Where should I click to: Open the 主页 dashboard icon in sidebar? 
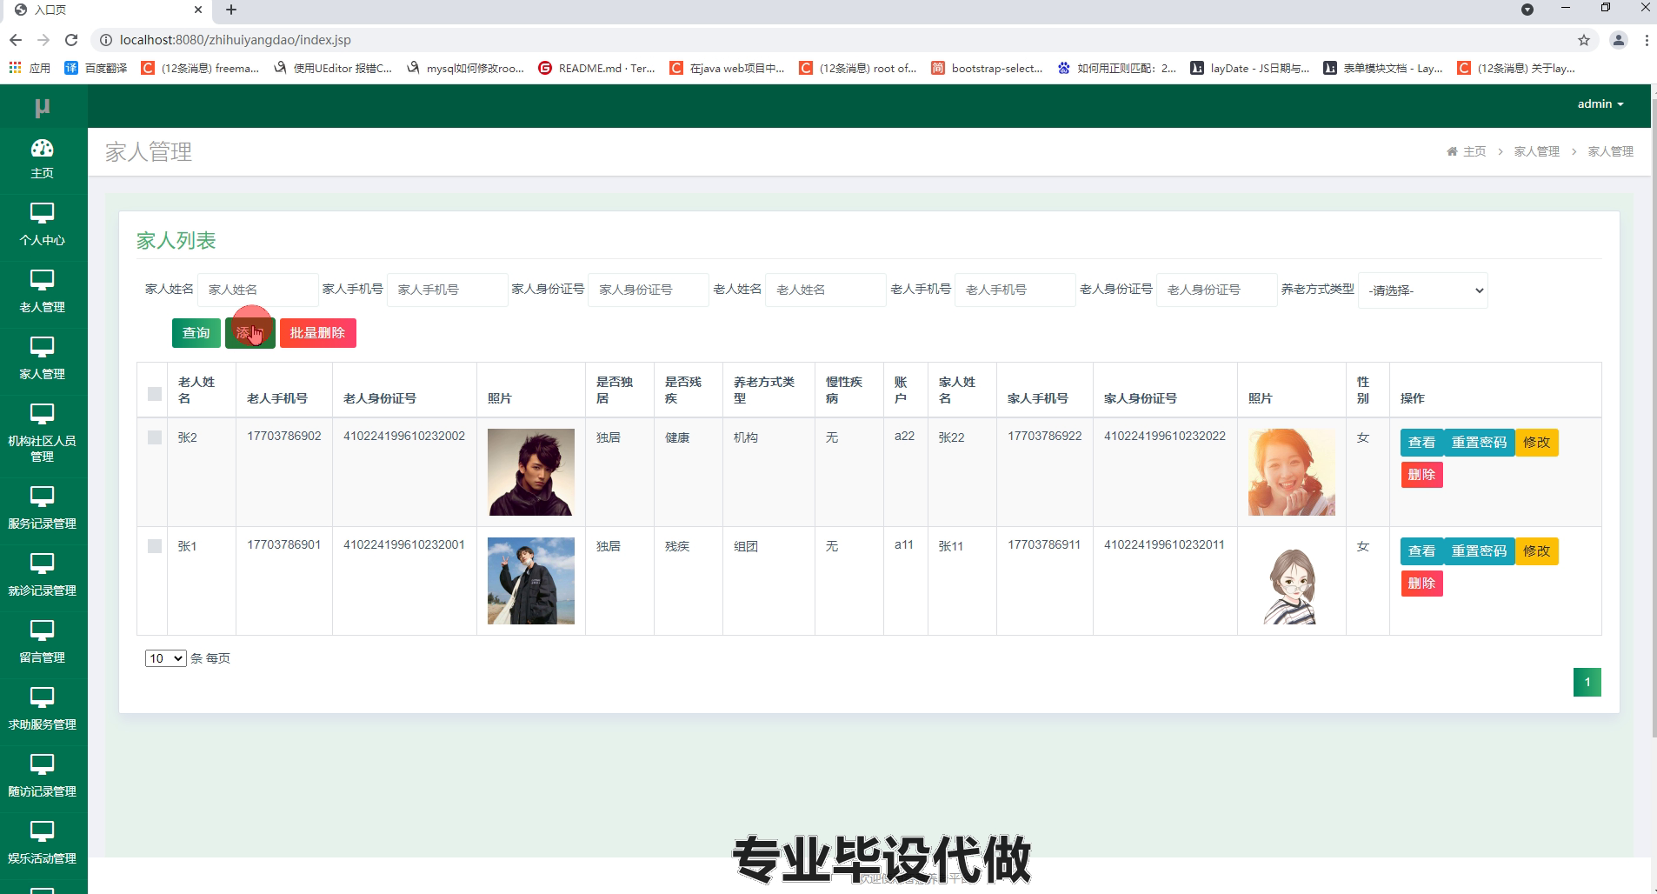(42, 148)
